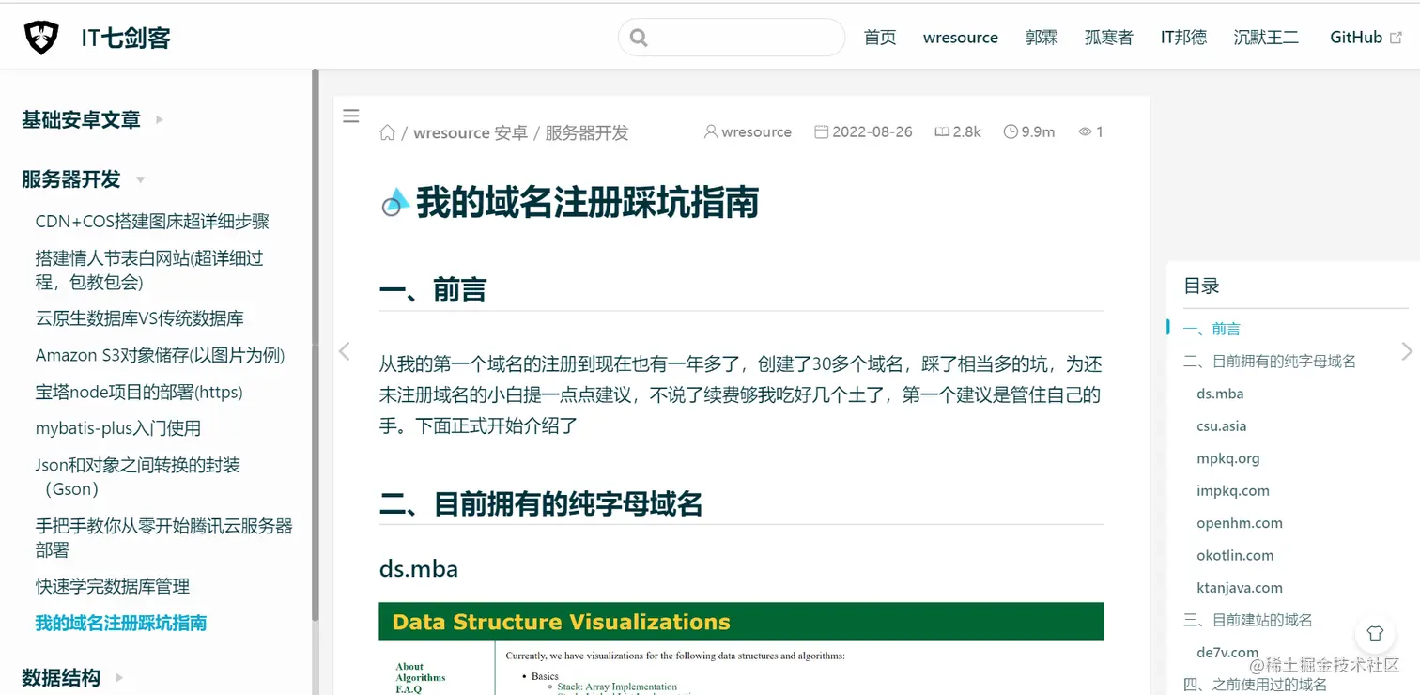The width and height of the screenshot is (1420, 695).
Task: Jump to de7v.com in table of contents
Action: [x=1227, y=652]
